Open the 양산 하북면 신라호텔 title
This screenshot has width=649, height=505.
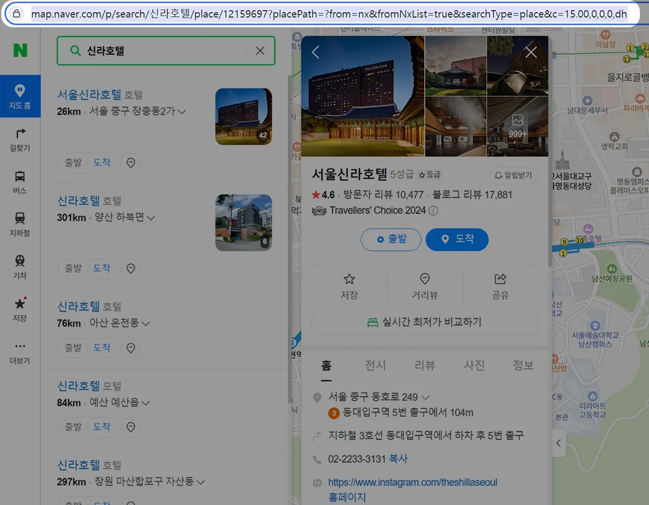[x=79, y=201]
